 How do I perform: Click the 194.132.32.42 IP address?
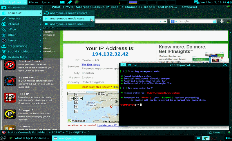(110, 54)
